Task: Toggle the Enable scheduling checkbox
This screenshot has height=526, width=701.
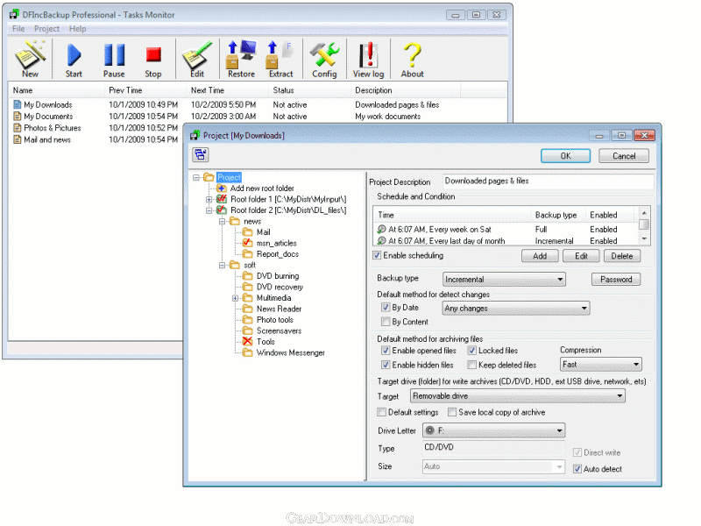Action: click(377, 256)
